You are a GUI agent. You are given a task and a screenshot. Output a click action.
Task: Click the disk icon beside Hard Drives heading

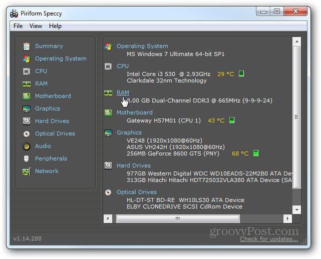(x=108, y=165)
